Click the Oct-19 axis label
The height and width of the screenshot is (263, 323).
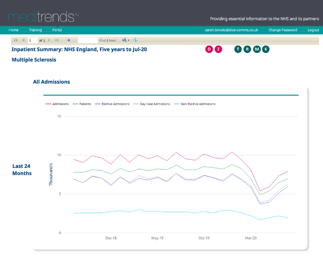click(x=204, y=238)
